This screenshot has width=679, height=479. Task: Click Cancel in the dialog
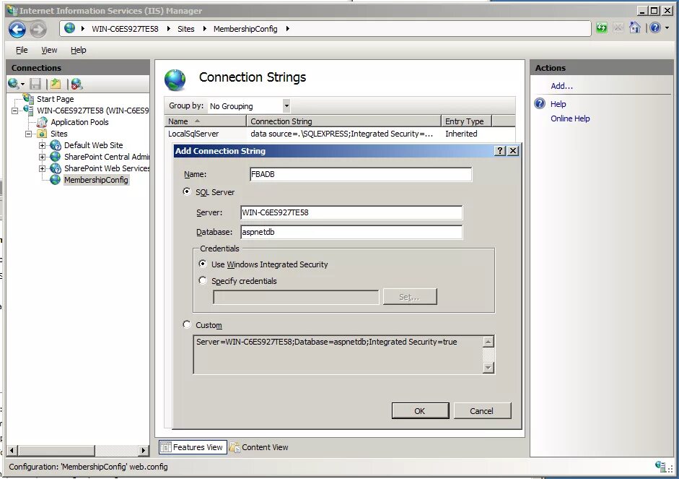pos(482,410)
